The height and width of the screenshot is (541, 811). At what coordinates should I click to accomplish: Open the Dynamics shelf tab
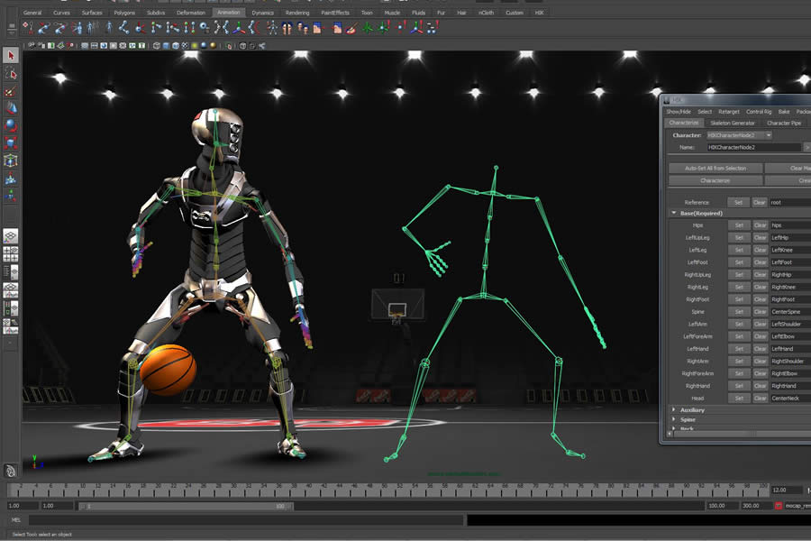tap(262, 14)
